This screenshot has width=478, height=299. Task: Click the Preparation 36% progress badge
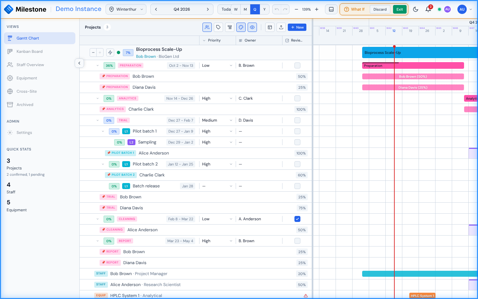coord(109,65)
